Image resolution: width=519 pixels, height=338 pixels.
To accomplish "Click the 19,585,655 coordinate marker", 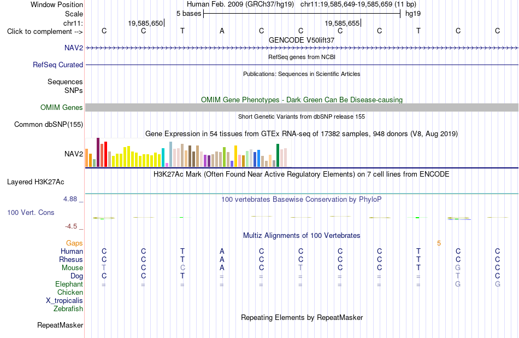I will [x=342, y=23].
